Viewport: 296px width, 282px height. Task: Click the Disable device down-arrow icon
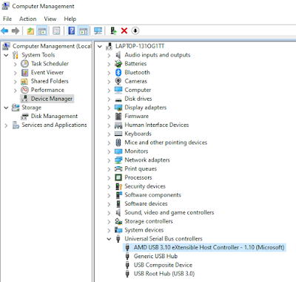(x=135, y=31)
